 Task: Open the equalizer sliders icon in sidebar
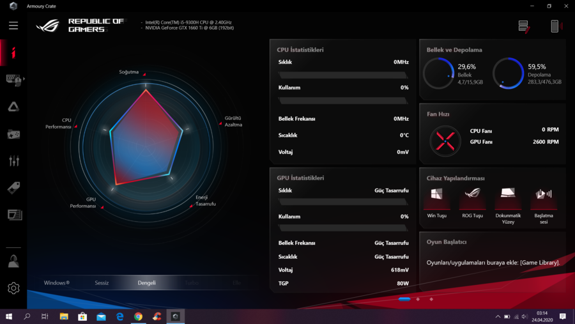click(13, 161)
